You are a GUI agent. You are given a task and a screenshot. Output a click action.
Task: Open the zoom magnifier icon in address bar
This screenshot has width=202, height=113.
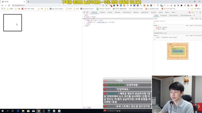[103, 5]
